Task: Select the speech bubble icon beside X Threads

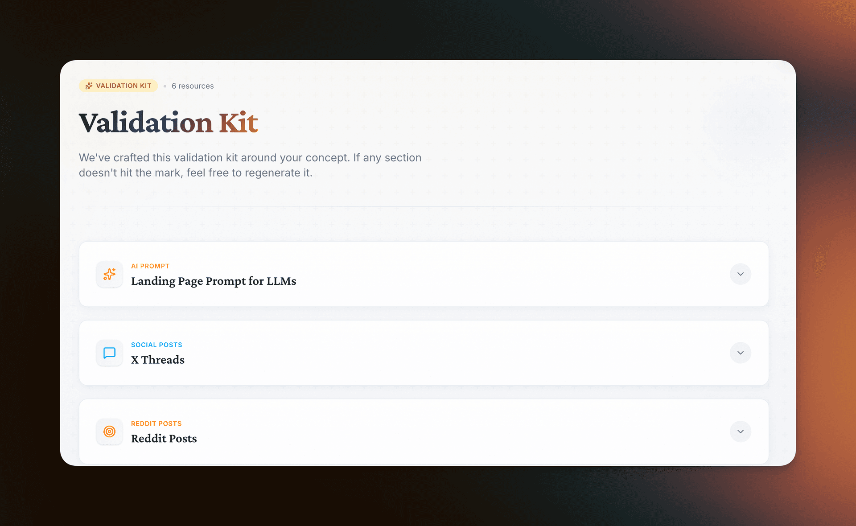Action: [x=109, y=353]
